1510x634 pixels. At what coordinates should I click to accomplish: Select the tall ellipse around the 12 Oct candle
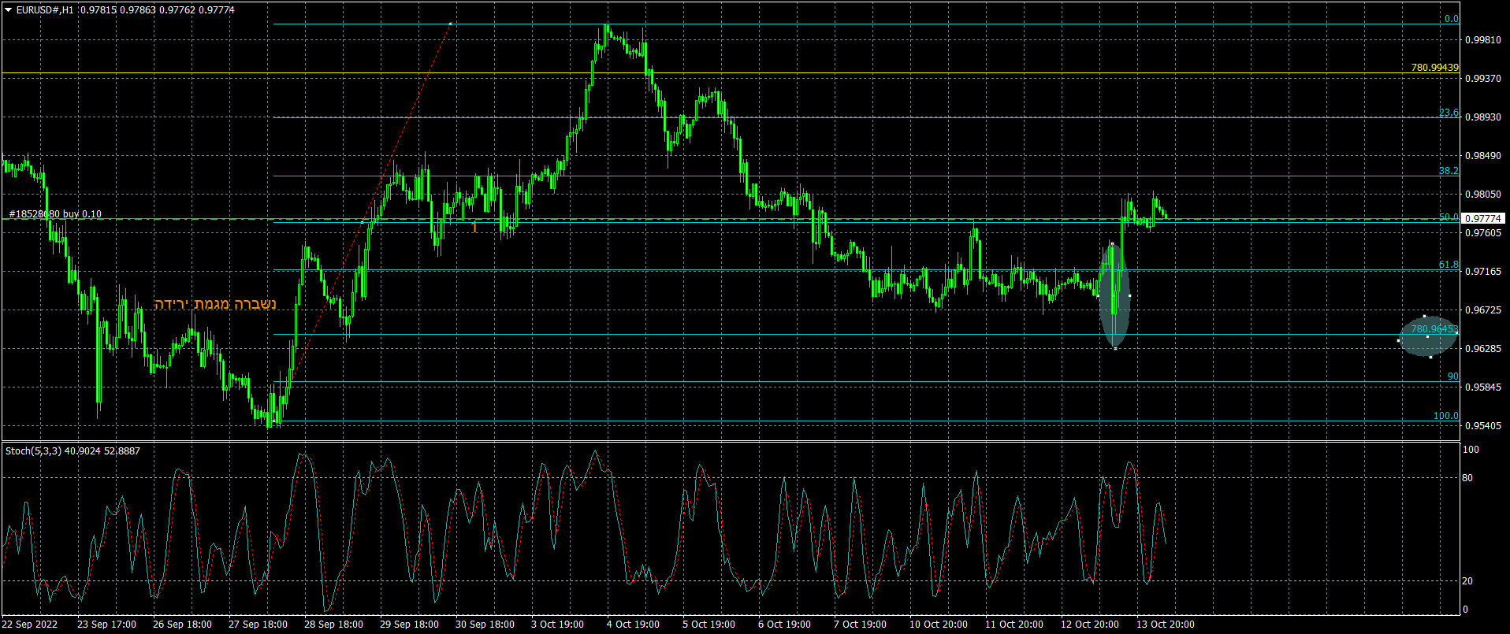[1114, 296]
